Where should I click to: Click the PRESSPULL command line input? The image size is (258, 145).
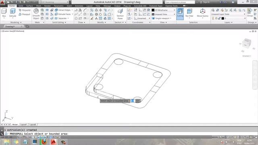click(131, 134)
